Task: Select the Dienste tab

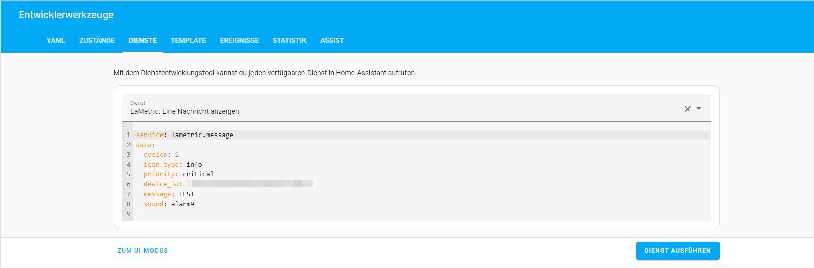Action: 142,40
